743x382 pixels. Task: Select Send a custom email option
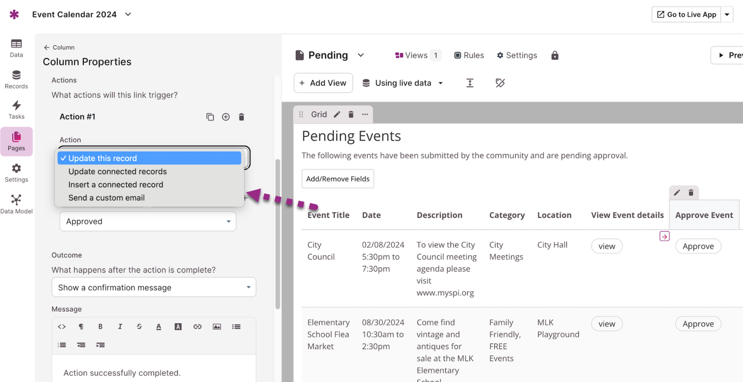pos(106,198)
